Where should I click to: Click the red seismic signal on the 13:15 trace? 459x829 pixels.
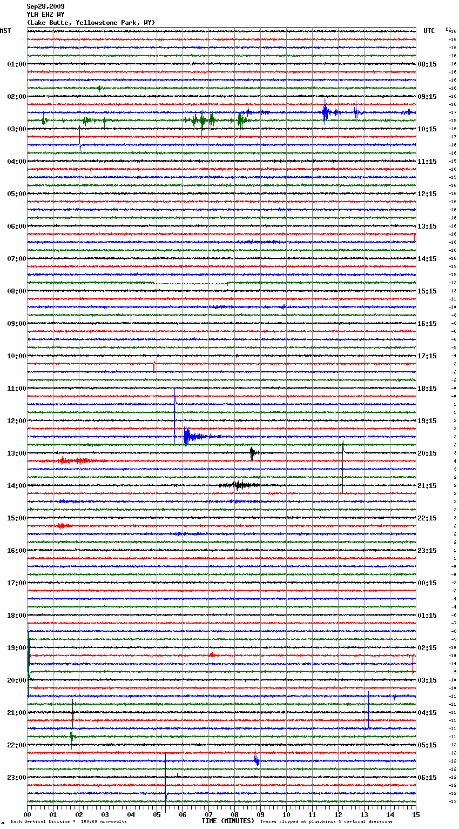pos(76,461)
